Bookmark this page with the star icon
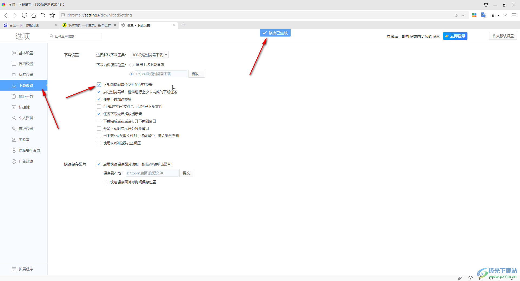 pos(52,15)
